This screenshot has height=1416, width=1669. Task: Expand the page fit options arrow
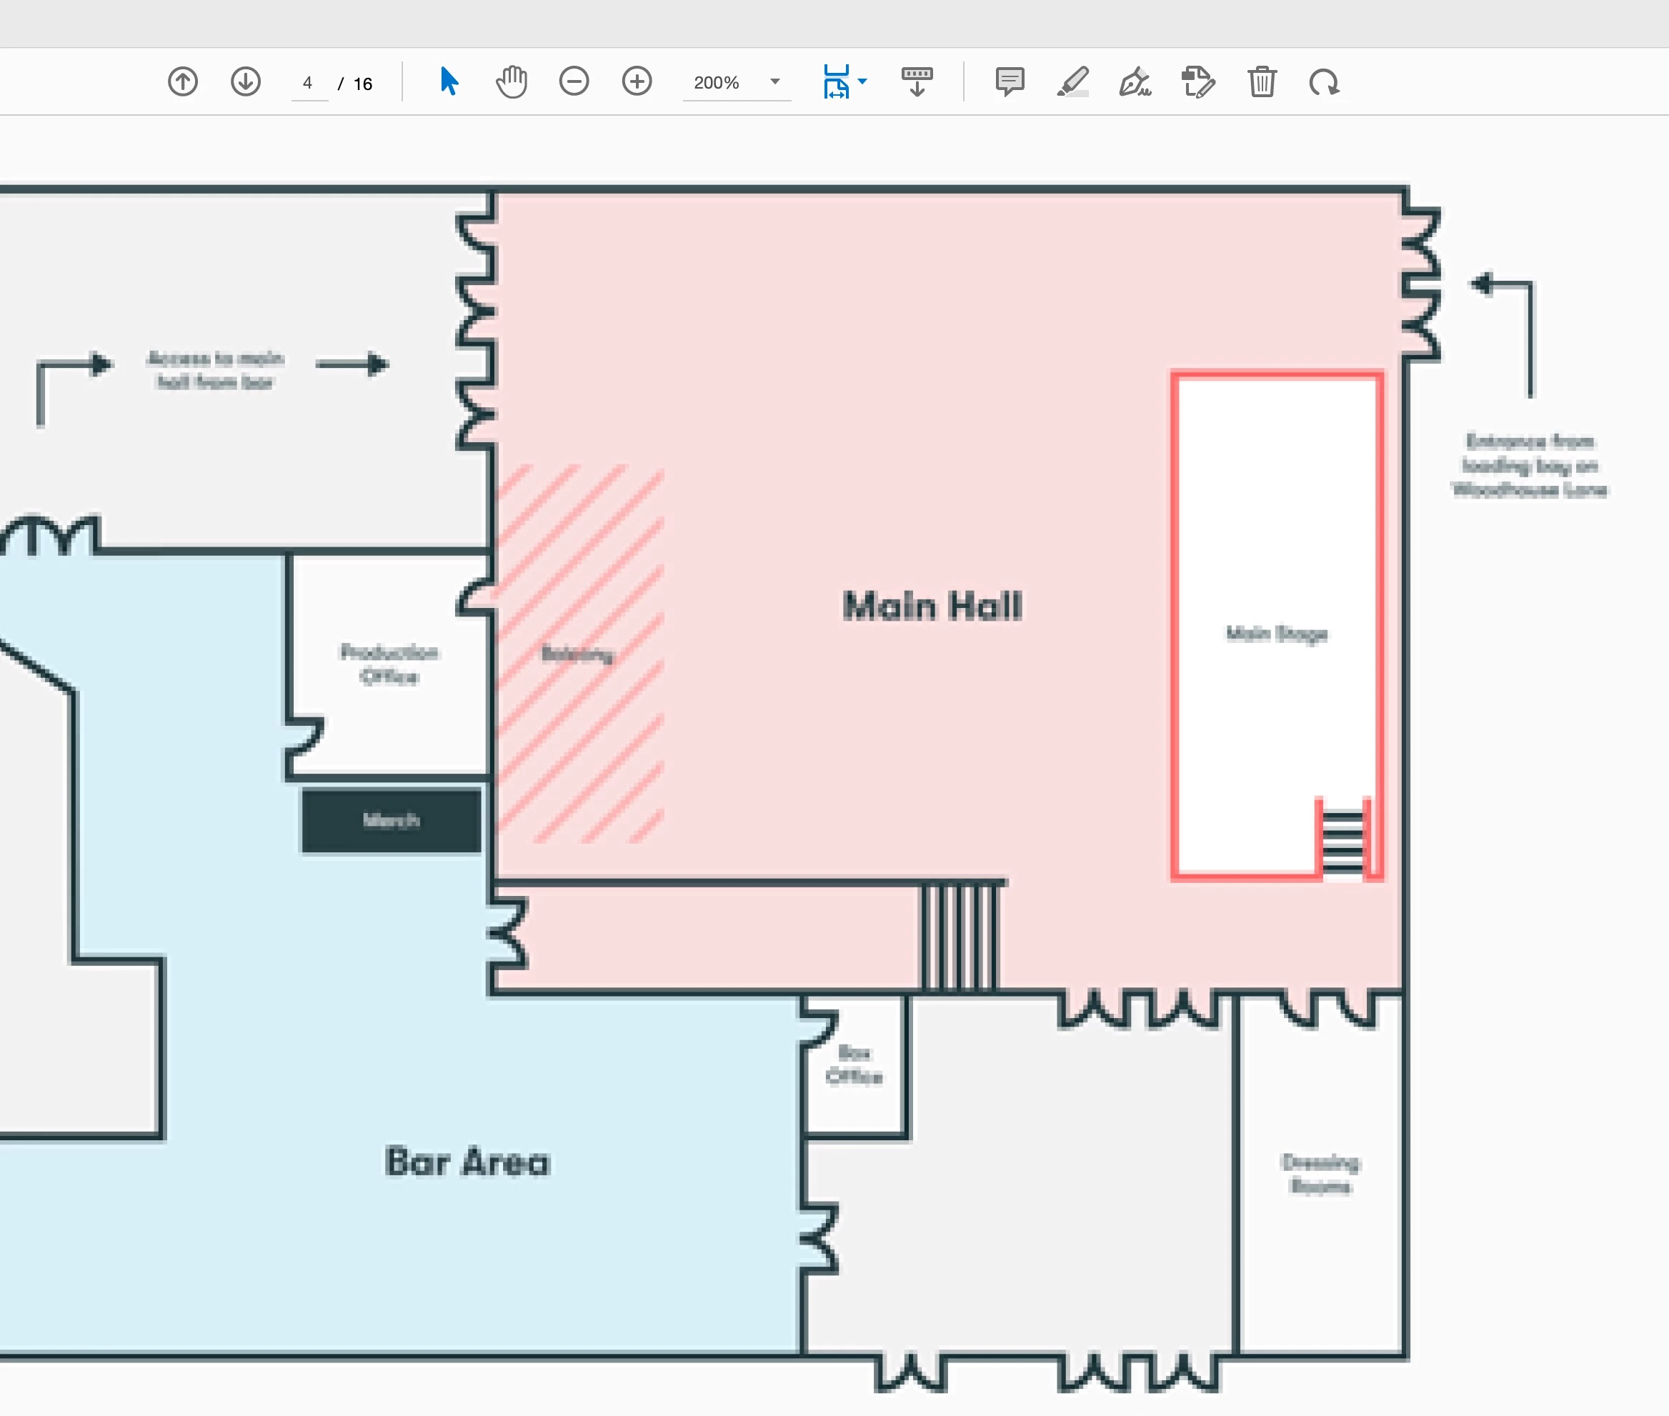863,82
